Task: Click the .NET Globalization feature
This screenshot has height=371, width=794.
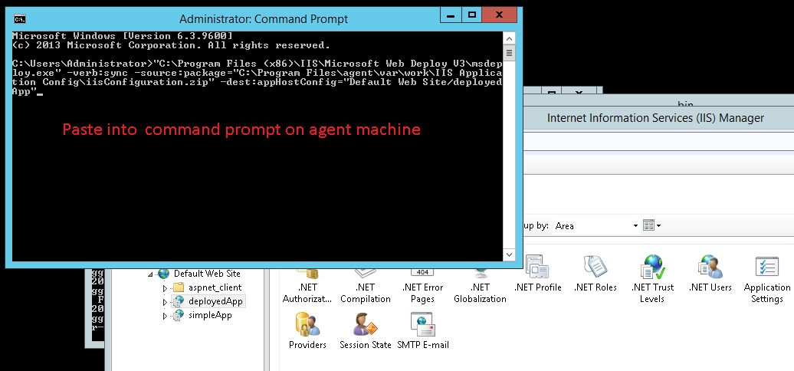Action: [480, 287]
